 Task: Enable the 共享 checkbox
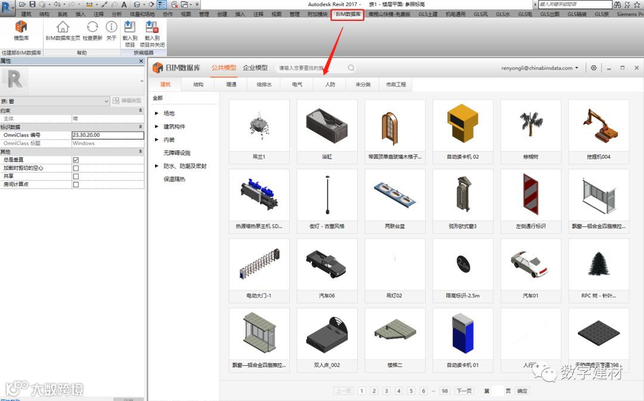tap(76, 176)
